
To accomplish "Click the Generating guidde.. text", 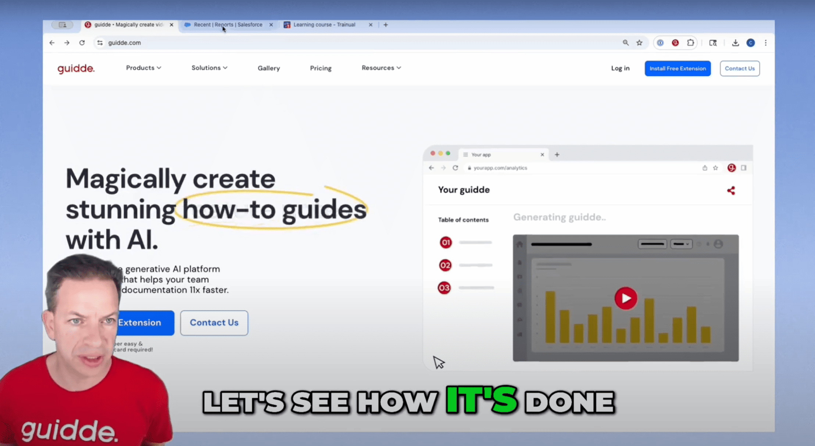I will point(560,217).
